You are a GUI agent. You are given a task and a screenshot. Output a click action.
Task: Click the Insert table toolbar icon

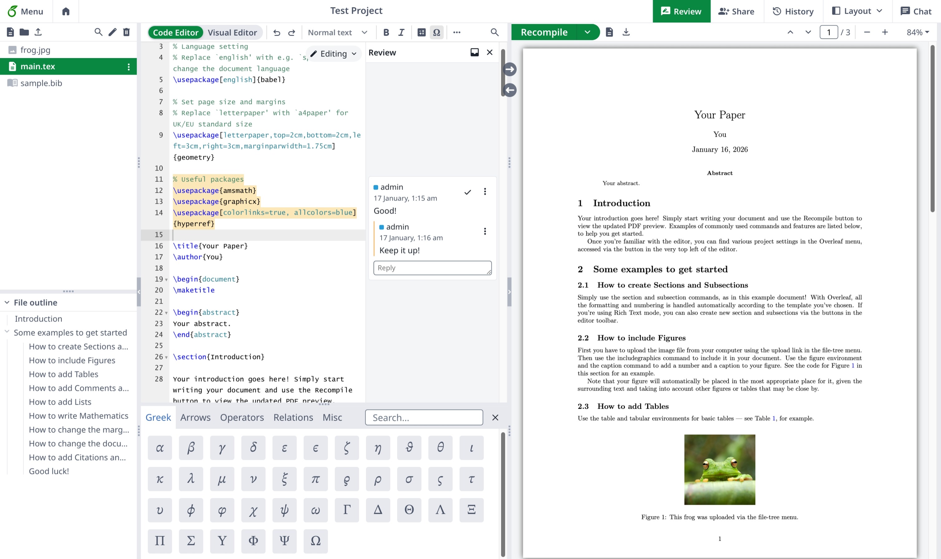click(x=421, y=32)
